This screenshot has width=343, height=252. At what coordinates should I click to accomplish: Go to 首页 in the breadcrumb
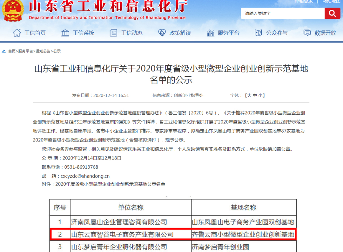(x=12, y=51)
